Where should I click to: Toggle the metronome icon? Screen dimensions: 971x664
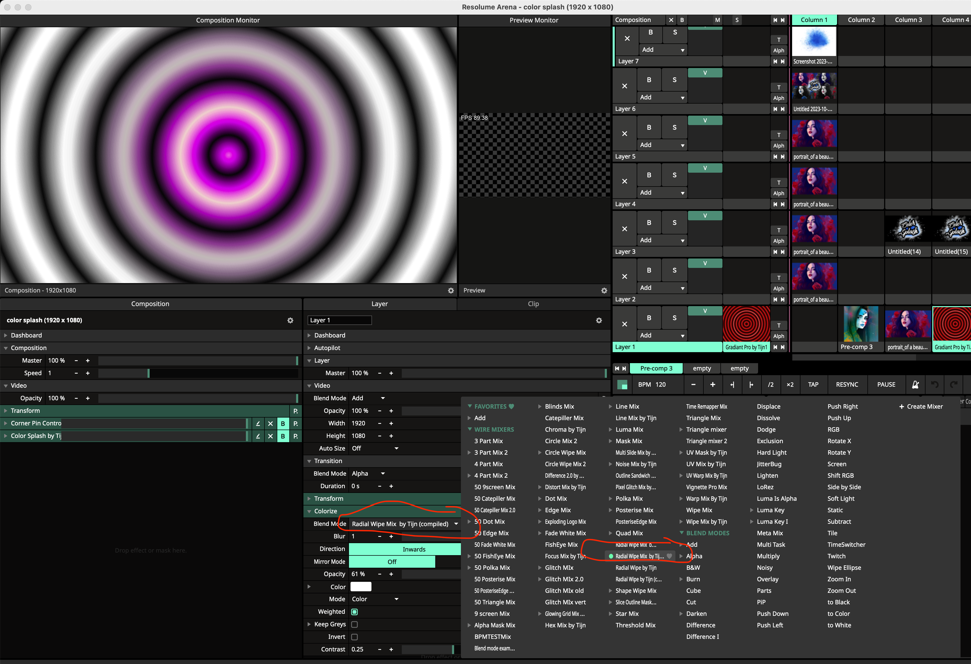click(x=915, y=384)
